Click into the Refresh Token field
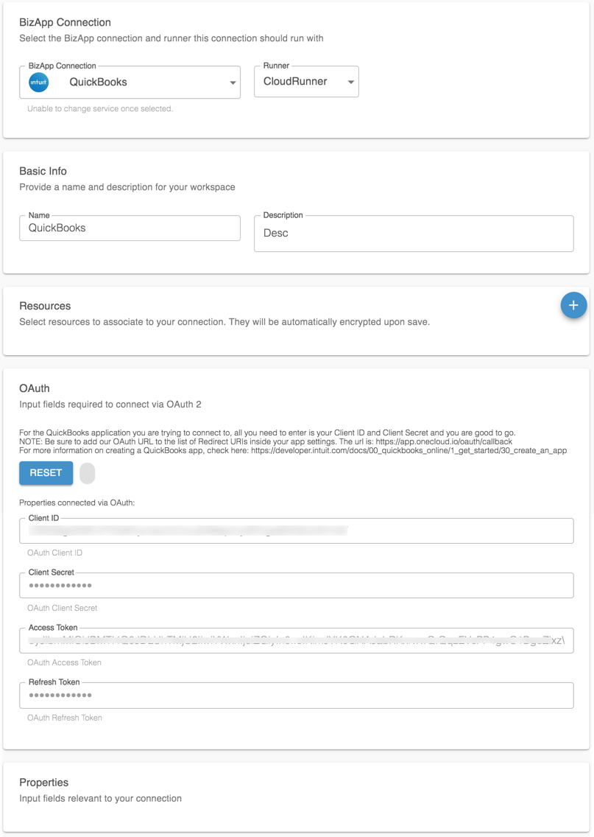The width and height of the screenshot is (594, 837). click(x=297, y=696)
